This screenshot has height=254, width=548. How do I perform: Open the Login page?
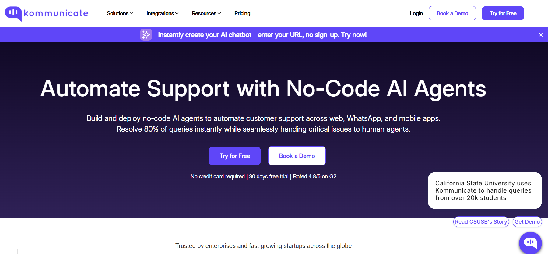pyautogui.click(x=416, y=13)
